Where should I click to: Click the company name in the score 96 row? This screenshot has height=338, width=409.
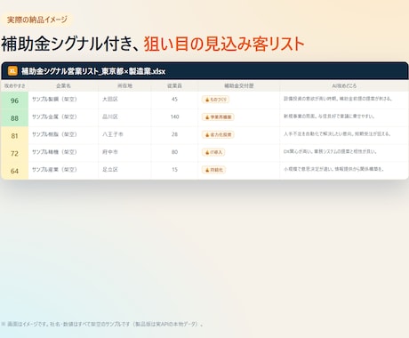(54, 100)
